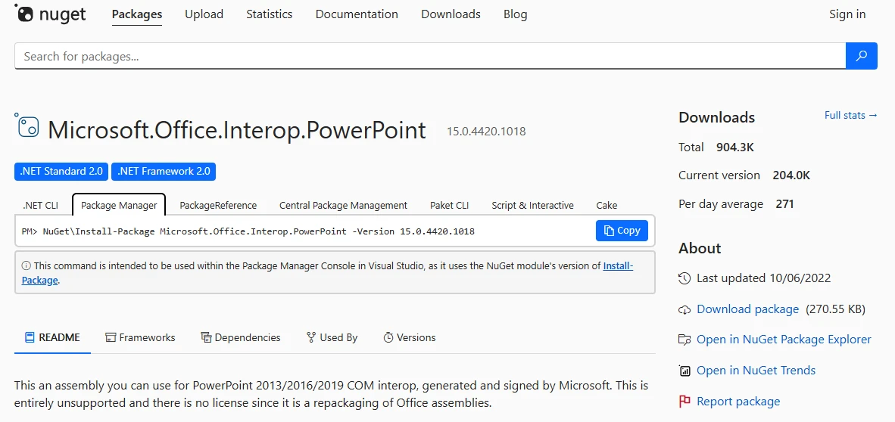Click the NuGet Package Explorer icon
This screenshot has height=422, width=895.
[x=685, y=340]
